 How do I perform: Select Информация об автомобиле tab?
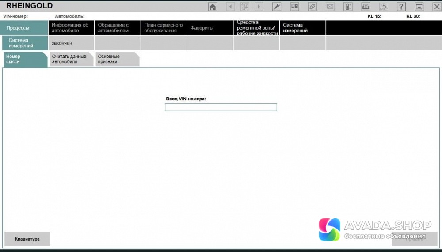pos(71,28)
